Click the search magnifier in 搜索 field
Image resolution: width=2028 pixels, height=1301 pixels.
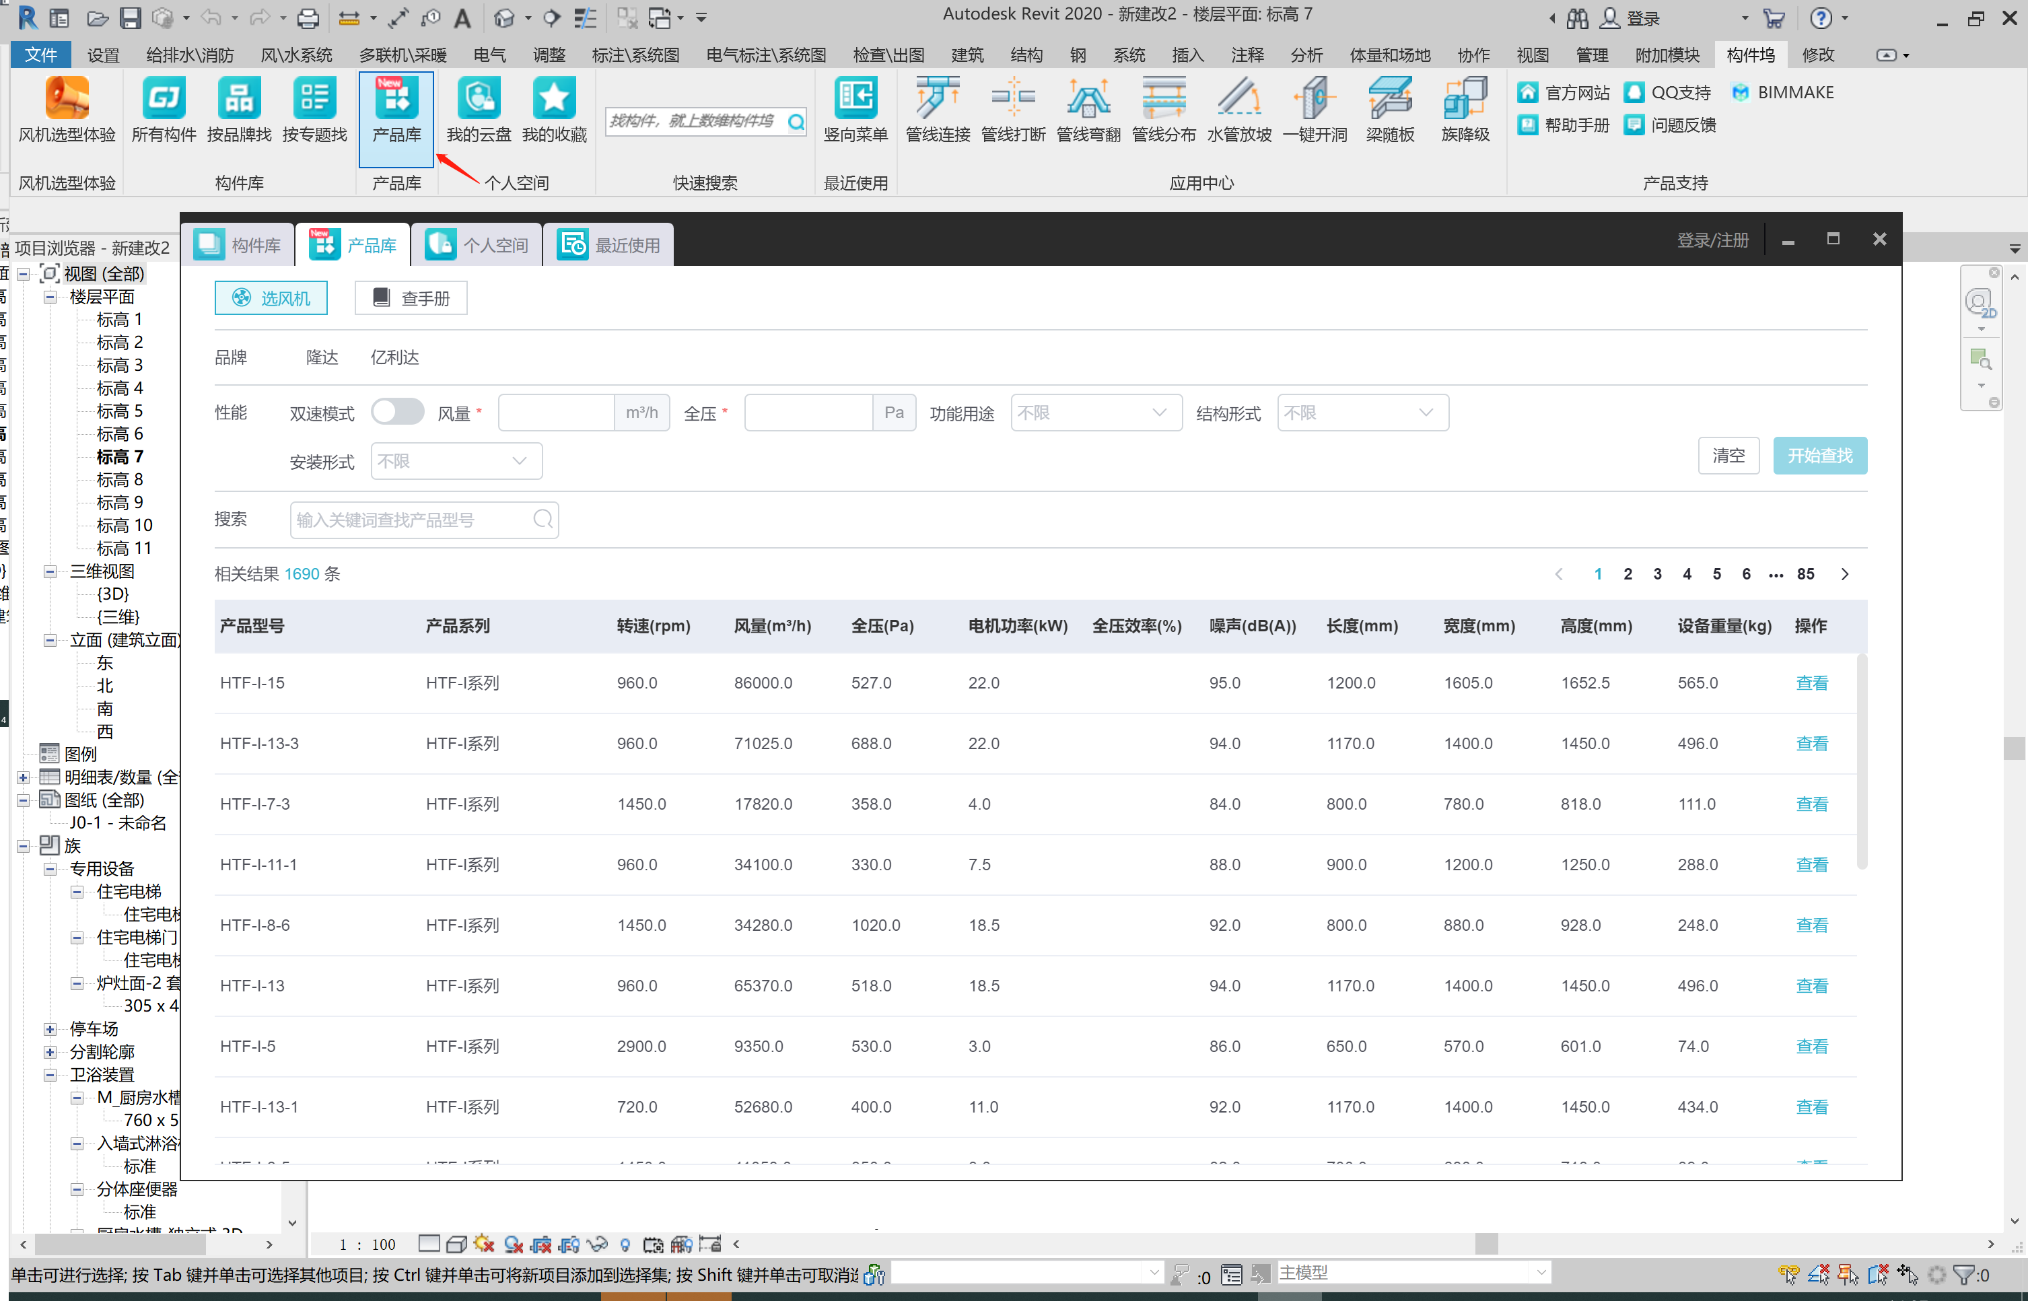[x=543, y=519]
